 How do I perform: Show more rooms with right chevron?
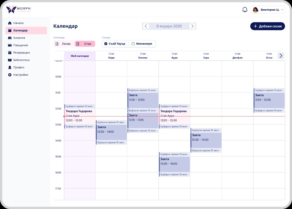281,56
